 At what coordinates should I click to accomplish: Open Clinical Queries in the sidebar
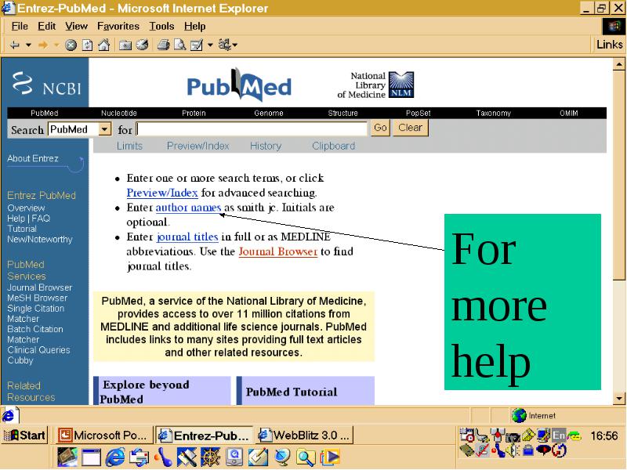[38, 349]
